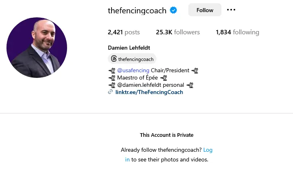The width and height of the screenshot is (293, 180).
Task: Click the fencer emoji after the word personal
Action: (190, 85)
